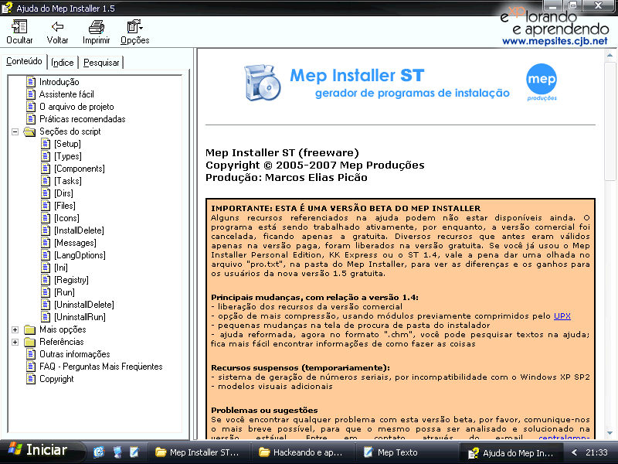Go back using the Voltar arrow icon
618x464 pixels.
coord(57,26)
